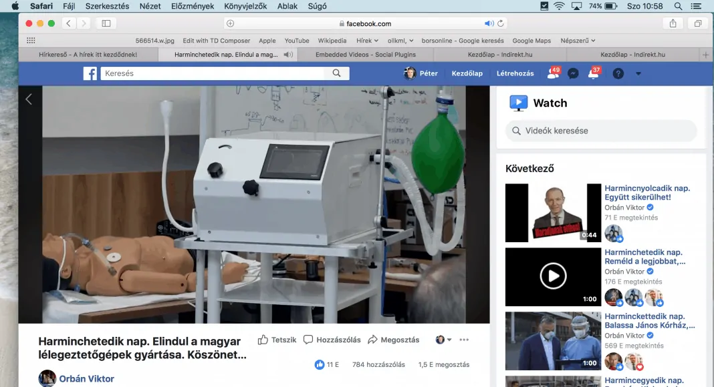
Task: Click the Hozzászólás comment button
Action: 332,340
